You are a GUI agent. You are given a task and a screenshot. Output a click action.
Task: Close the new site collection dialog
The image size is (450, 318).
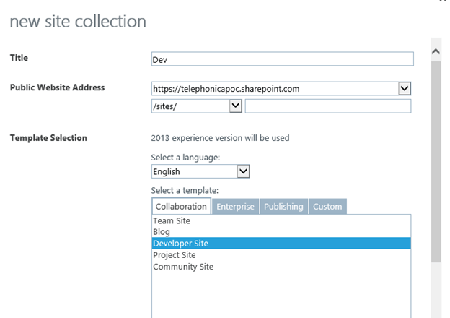pos(442,2)
